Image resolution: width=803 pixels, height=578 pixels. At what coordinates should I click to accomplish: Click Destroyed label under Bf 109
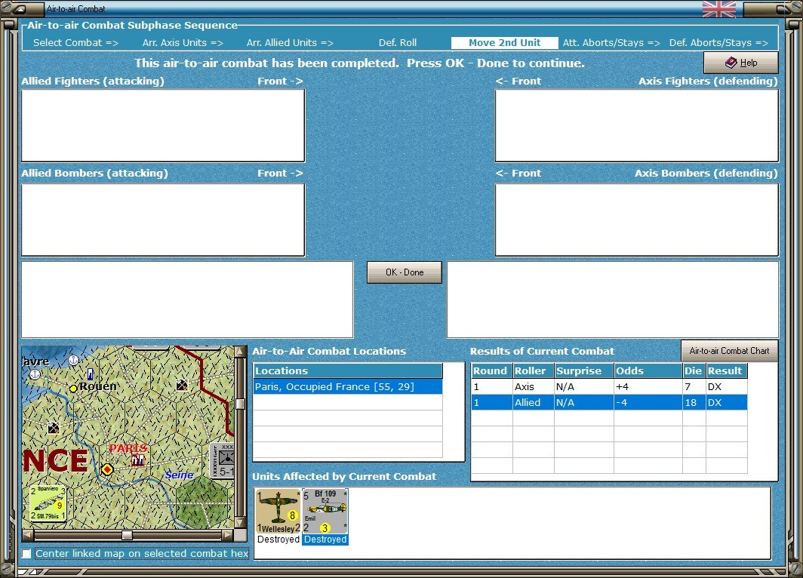pyautogui.click(x=325, y=539)
